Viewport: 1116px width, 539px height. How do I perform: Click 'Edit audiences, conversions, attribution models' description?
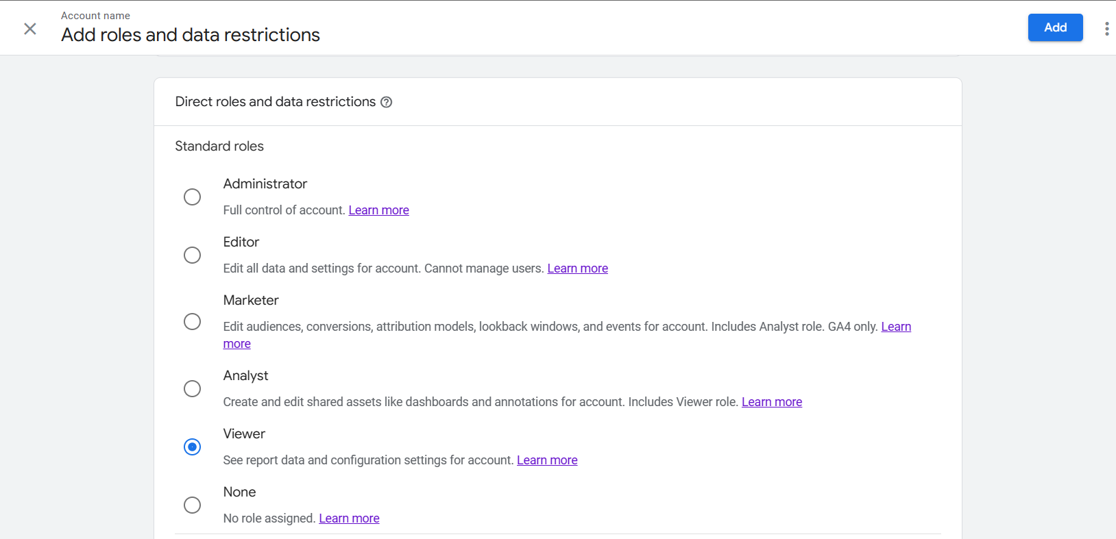point(550,327)
